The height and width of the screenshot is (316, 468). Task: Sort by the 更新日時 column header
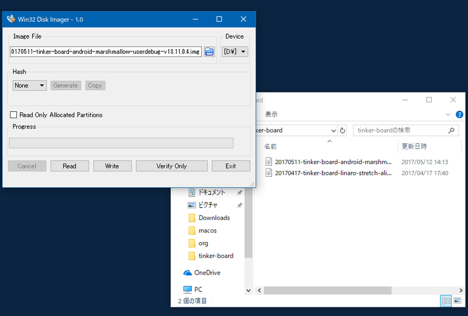(x=414, y=146)
